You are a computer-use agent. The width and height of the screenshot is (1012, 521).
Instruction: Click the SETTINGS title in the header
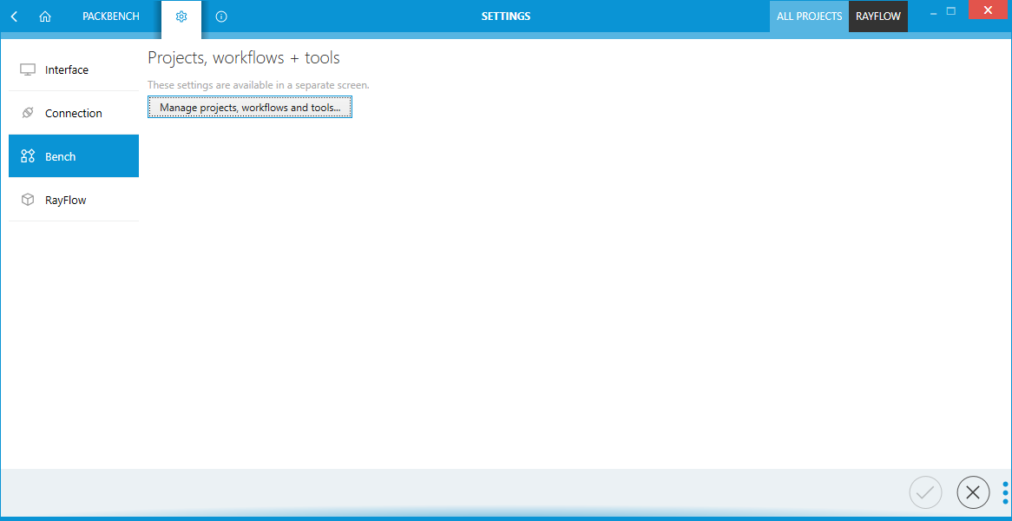coord(506,16)
